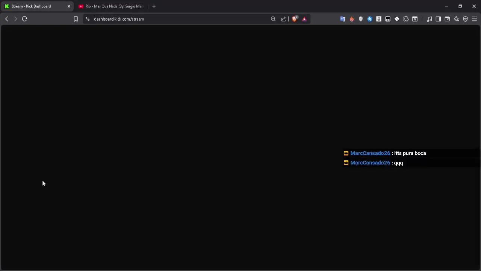Click the chat text '!tts pura boca'
This screenshot has width=481, height=271.
(410, 153)
